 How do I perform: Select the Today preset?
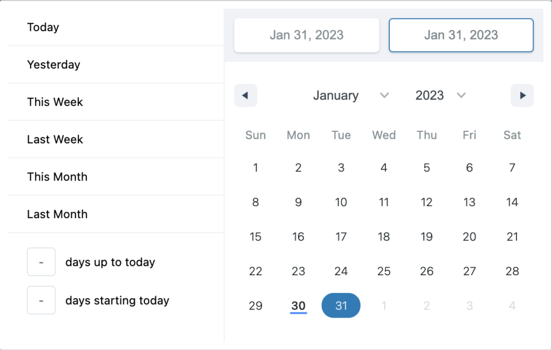(116, 27)
